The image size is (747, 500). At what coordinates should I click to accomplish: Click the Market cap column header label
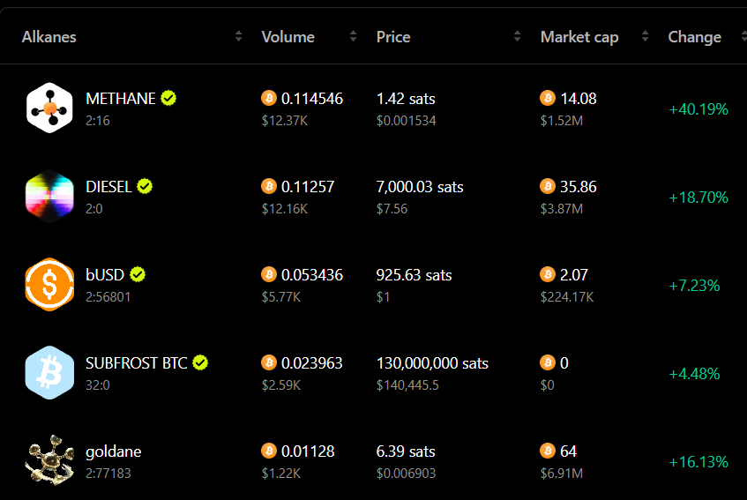tap(579, 37)
